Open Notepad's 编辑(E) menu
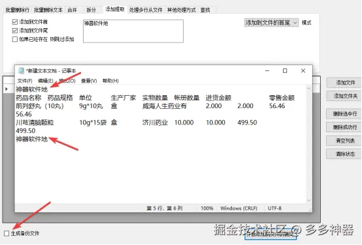 coord(46,81)
